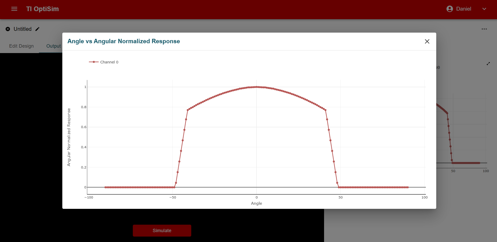
Task: Click the circled X icon beside Untitled
Action: [x=8, y=29]
